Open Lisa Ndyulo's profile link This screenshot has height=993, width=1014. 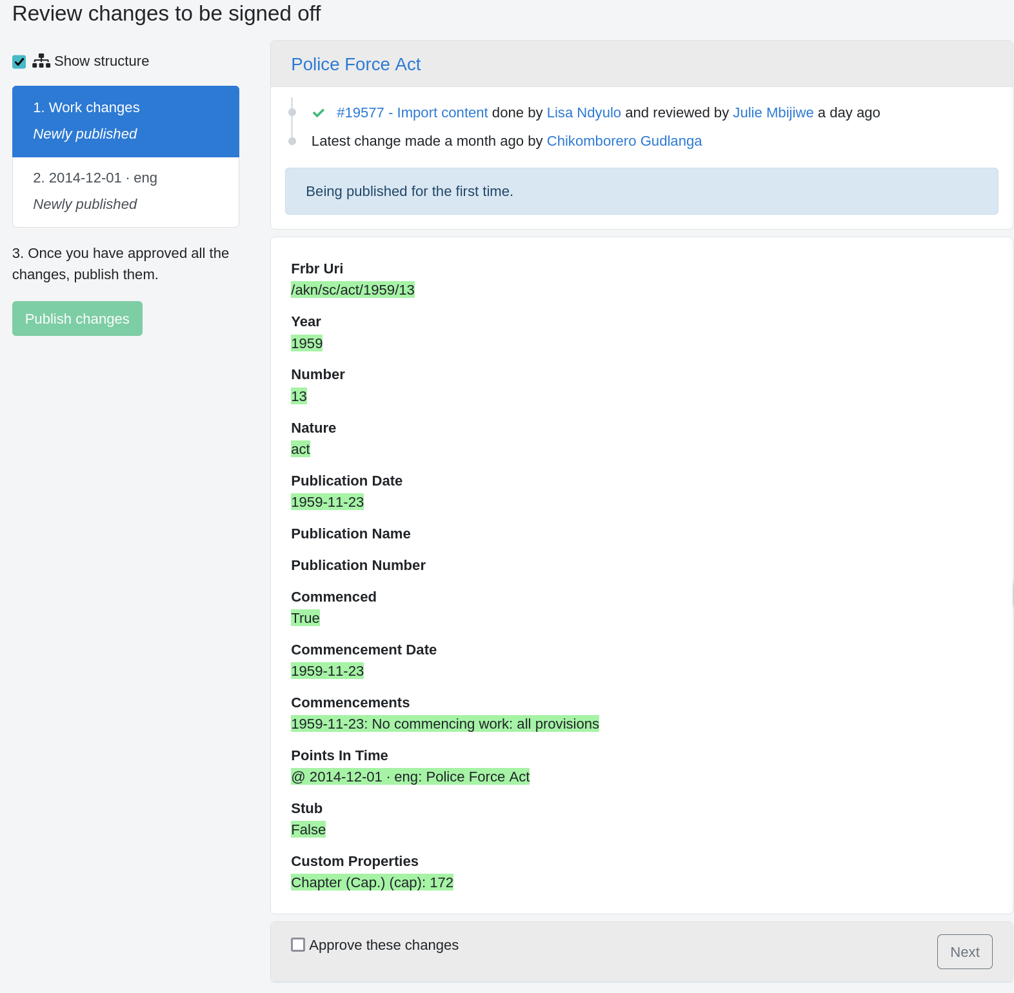click(x=584, y=113)
